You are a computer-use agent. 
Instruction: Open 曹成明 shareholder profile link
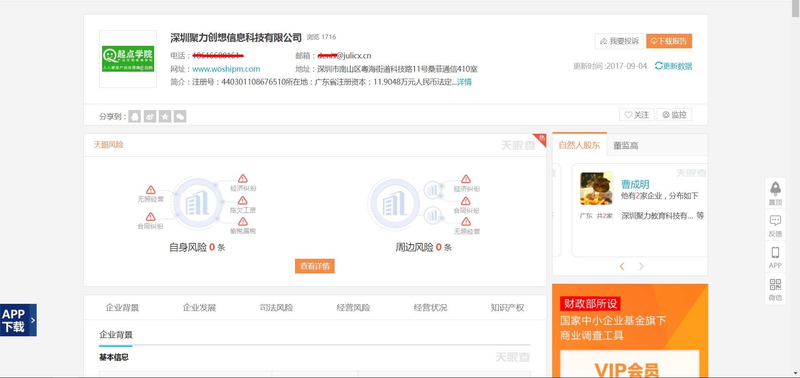pos(635,184)
